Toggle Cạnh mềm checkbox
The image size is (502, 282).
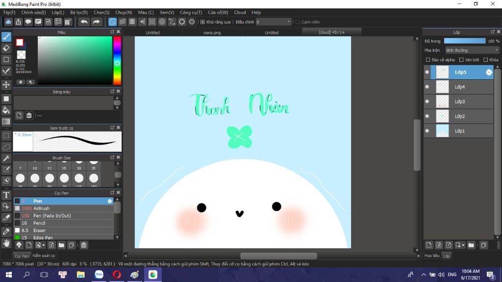[x=298, y=22]
